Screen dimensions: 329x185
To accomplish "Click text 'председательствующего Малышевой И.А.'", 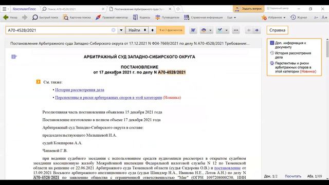I will tap(79, 135).
